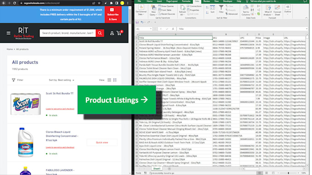Click the Scott paper product thumbnail

[x=26, y=104]
